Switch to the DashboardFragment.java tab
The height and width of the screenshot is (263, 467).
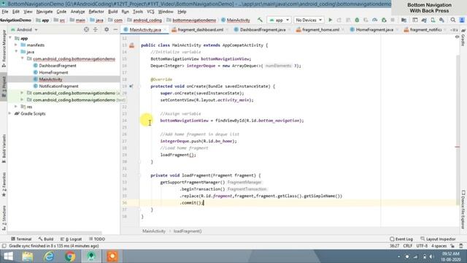coord(263,30)
